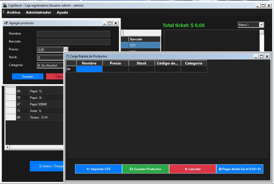The width and height of the screenshot is (274, 184).
Task: Open the Ayuda menu
Action: pos(62,12)
